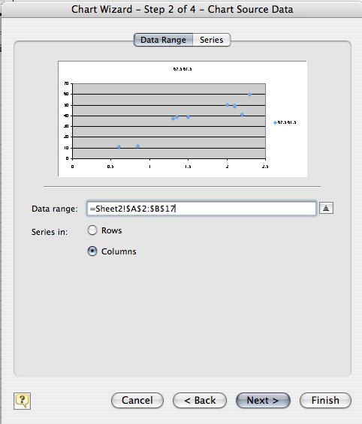Collapse dialog with the range selector icon
362x424 pixels.
(326, 208)
